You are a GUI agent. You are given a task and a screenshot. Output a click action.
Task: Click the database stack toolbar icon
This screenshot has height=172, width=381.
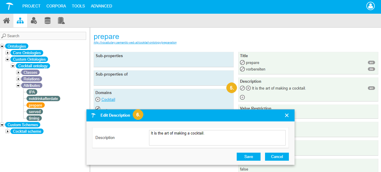(x=47, y=21)
